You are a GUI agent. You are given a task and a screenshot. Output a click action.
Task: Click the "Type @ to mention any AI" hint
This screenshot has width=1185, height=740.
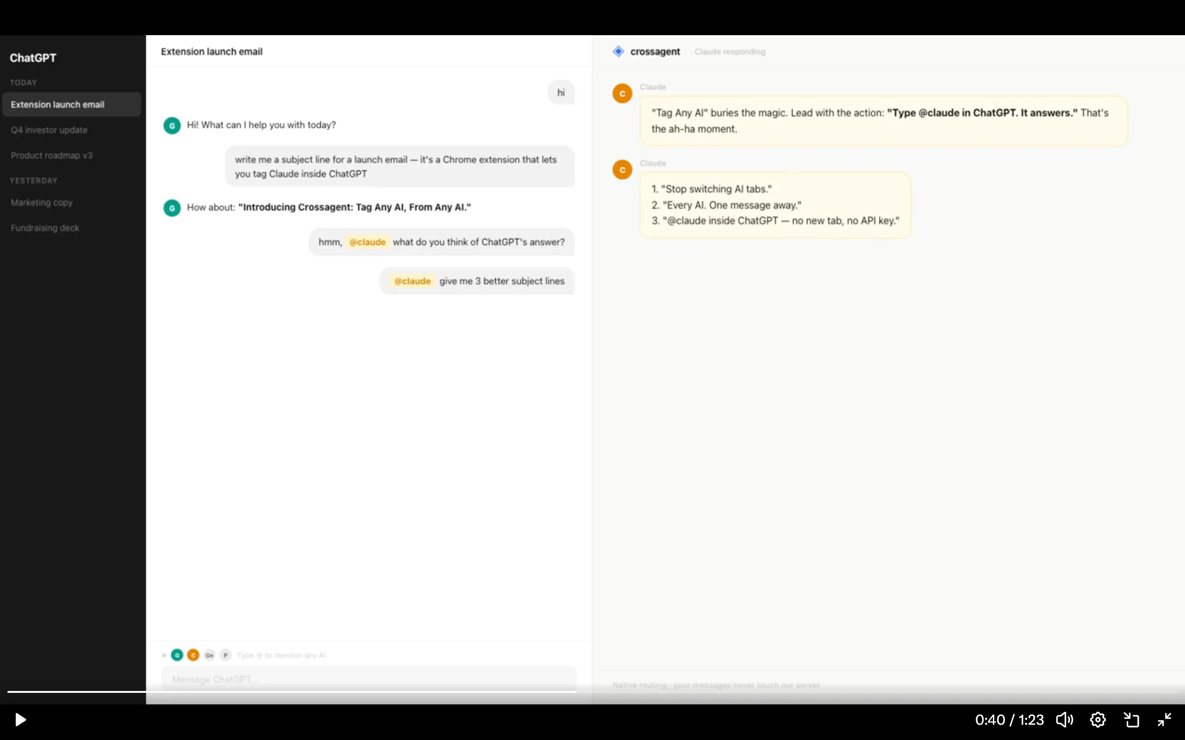click(x=281, y=655)
